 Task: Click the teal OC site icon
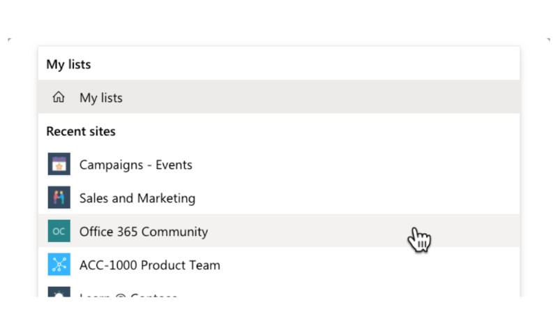tap(59, 231)
